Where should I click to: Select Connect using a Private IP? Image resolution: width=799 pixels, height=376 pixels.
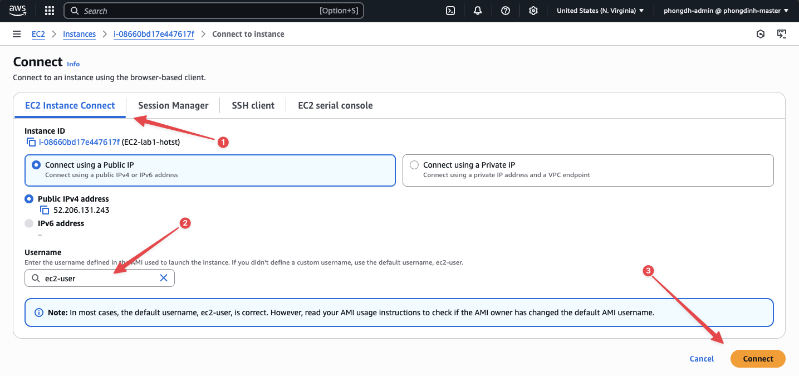(588, 170)
